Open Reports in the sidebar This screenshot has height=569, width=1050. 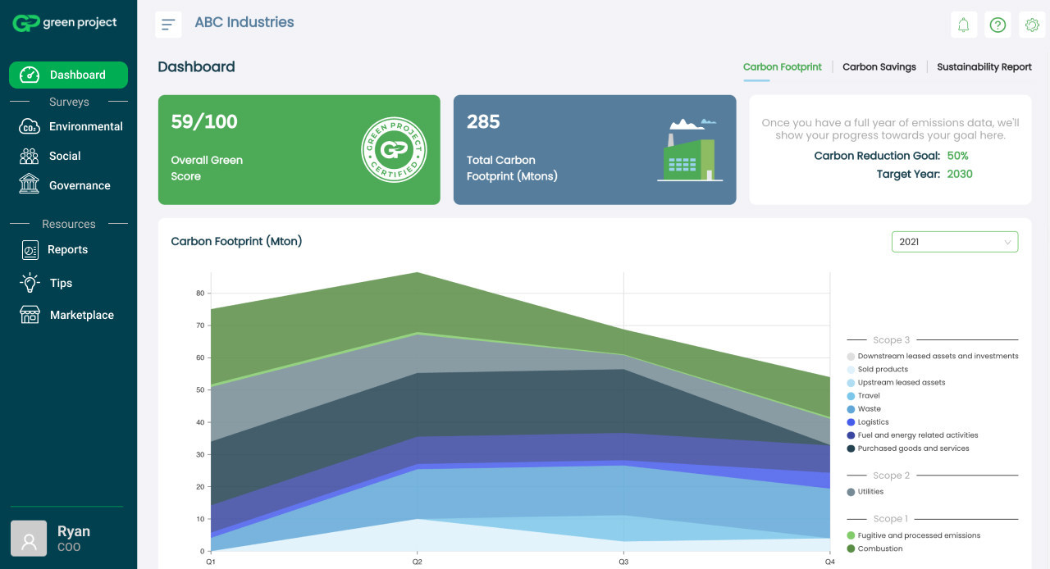point(67,250)
